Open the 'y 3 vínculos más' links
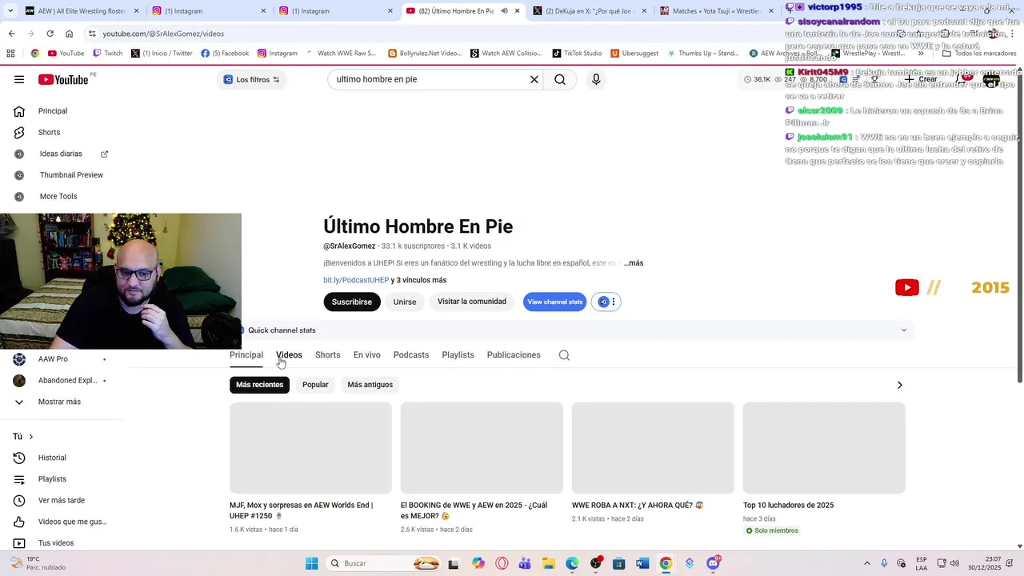1024x576 pixels. (419, 281)
